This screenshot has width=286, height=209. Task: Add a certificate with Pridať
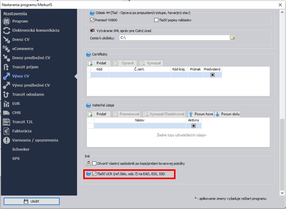pos(99,63)
